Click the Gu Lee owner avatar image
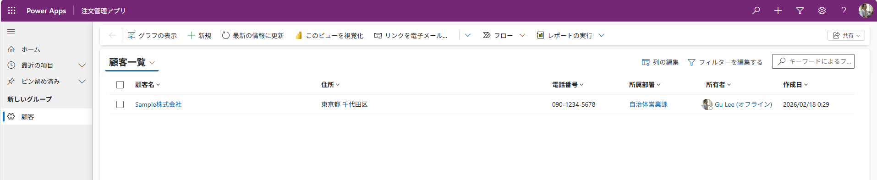This screenshot has height=180, width=877. click(x=707, y=104)
